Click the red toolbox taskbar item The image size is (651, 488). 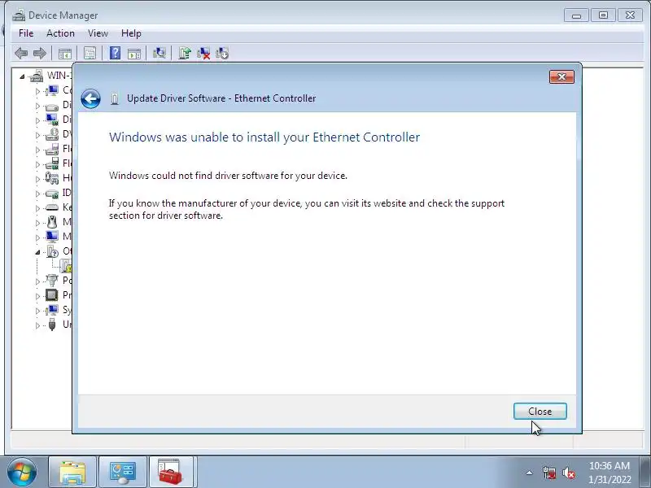171,472
